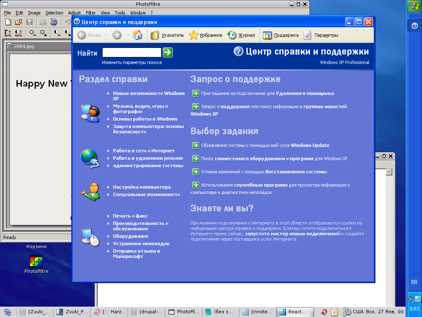
Task: Apply Auto contrast in PhotoFiltre toolbar
Action: 18,33
